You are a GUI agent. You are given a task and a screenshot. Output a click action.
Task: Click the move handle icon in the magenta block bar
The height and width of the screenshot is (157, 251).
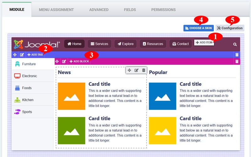click(57, 61)
